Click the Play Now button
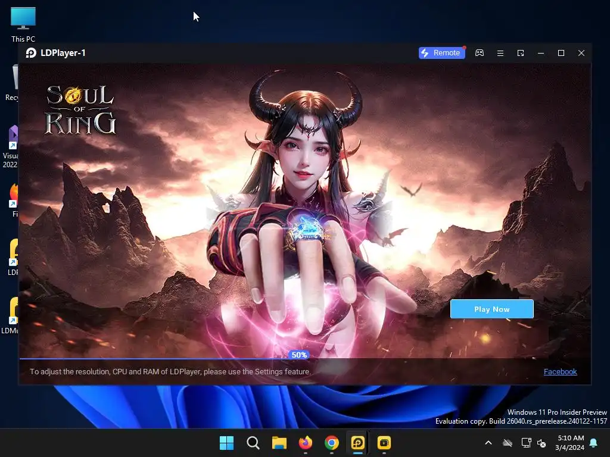Screen dimensions: 610x457 491,309
